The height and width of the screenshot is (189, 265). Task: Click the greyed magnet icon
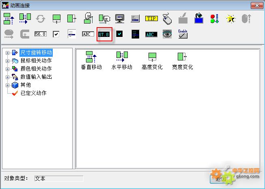pos(25,34)
